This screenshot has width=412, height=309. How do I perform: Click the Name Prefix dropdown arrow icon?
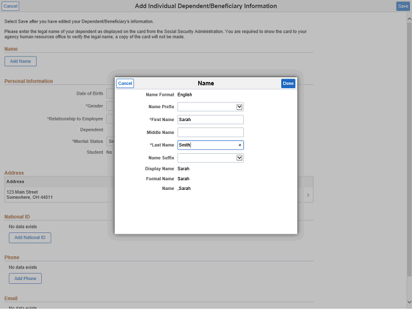239,107
